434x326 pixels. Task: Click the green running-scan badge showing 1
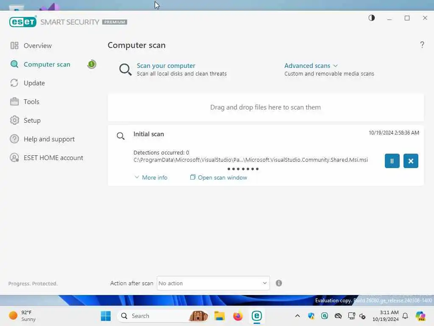point(92,65)
